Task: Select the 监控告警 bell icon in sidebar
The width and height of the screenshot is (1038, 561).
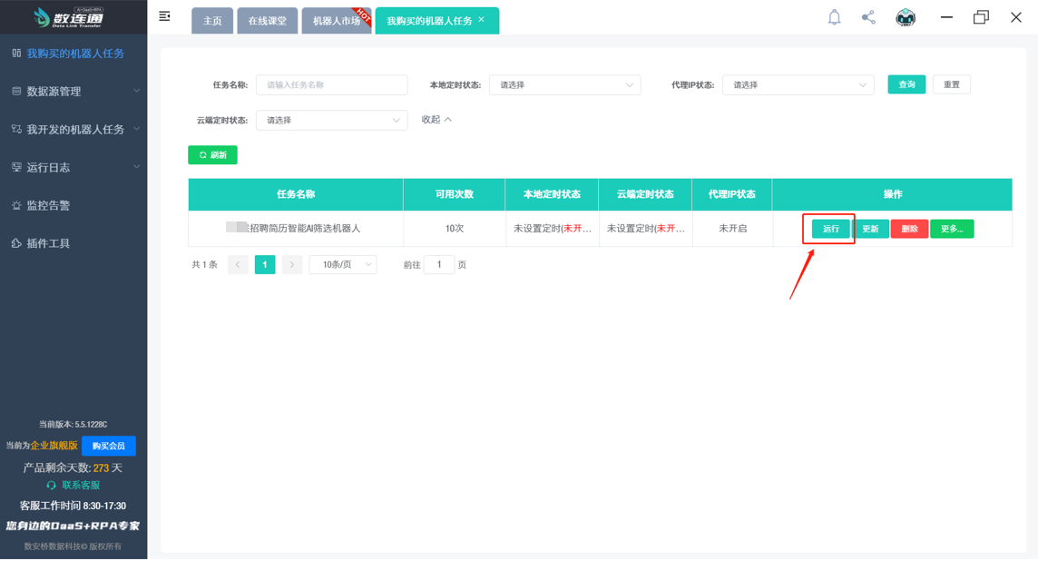Action: (17, 203)
